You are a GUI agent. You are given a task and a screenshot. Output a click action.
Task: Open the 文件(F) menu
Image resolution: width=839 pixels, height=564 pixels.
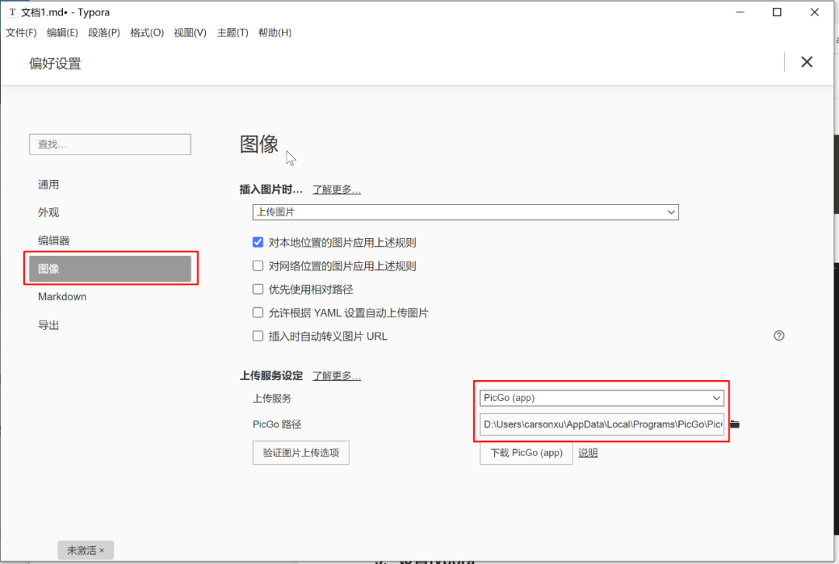pyautogui.click(x=21, y=33)
